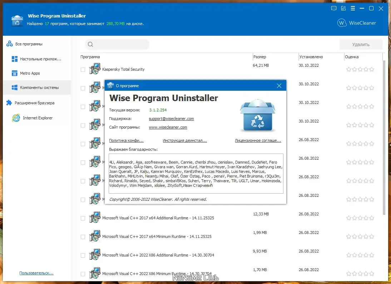Rate Visual C++ 2017 x64 Minimum Runtime stars
Viewport: 391px width, 284px height.
[x=360, y=236]
